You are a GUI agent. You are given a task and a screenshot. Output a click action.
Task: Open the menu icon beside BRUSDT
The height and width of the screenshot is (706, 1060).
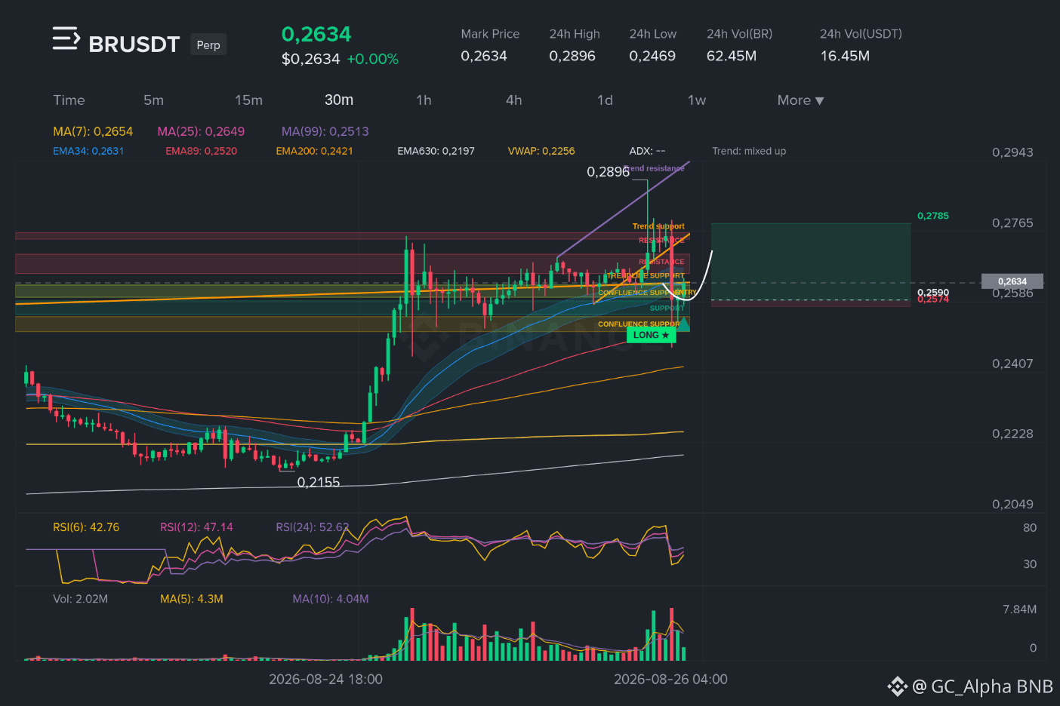pos(66,38)
